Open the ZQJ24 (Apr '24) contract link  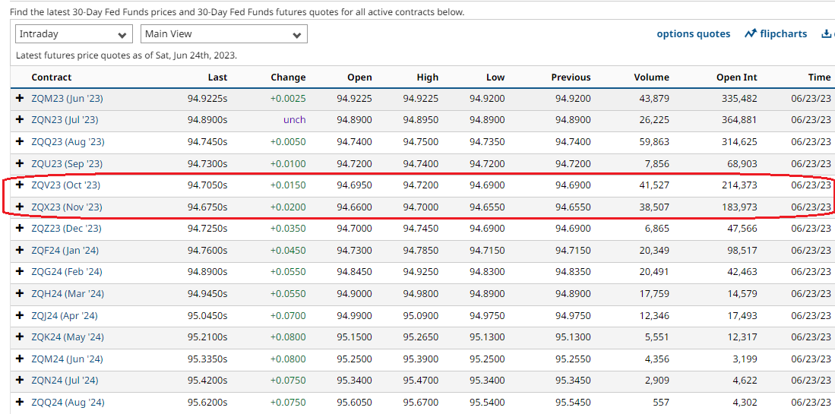(65, 316)
